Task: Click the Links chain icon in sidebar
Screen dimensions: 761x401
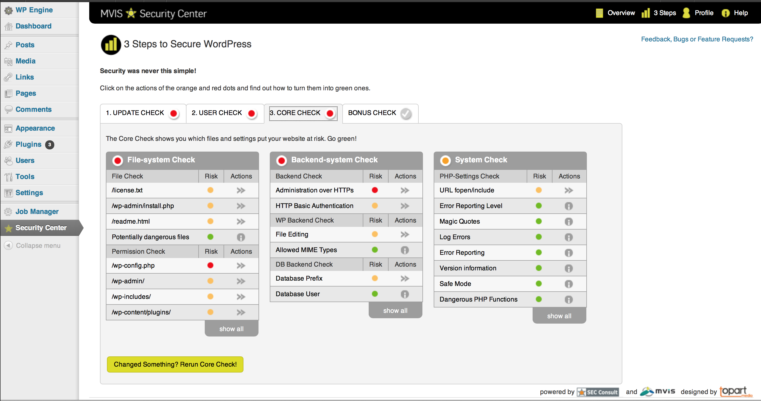Action: (8, 77)
